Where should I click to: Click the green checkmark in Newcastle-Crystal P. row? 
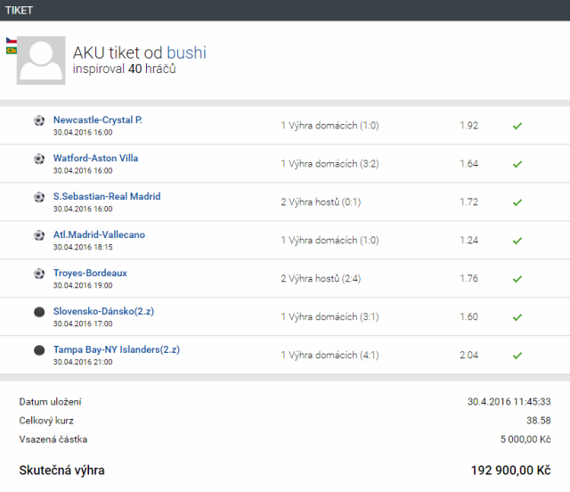(x=517, y=126)
